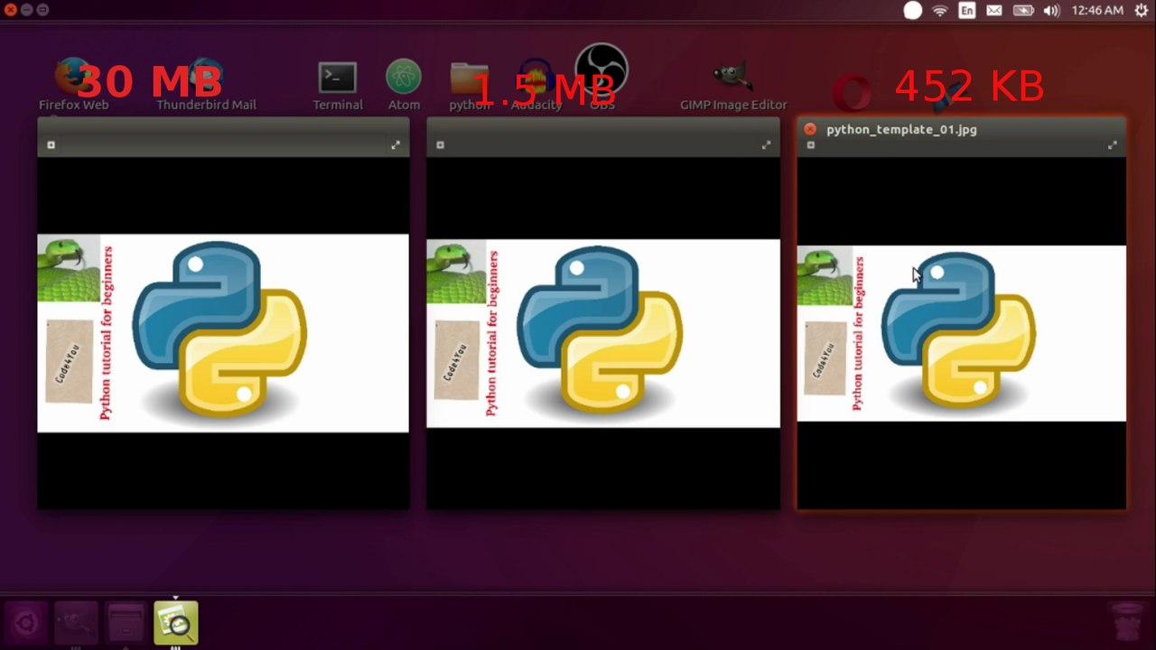Click the expand arrows in the middle window

tap(767, 145)
